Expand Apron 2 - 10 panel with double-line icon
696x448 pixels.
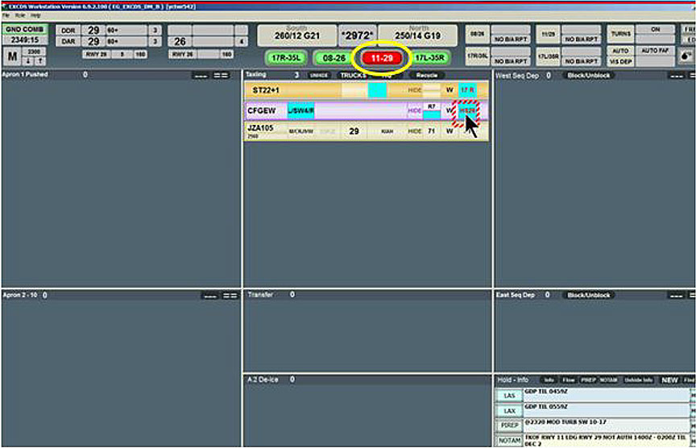[230, 296]
